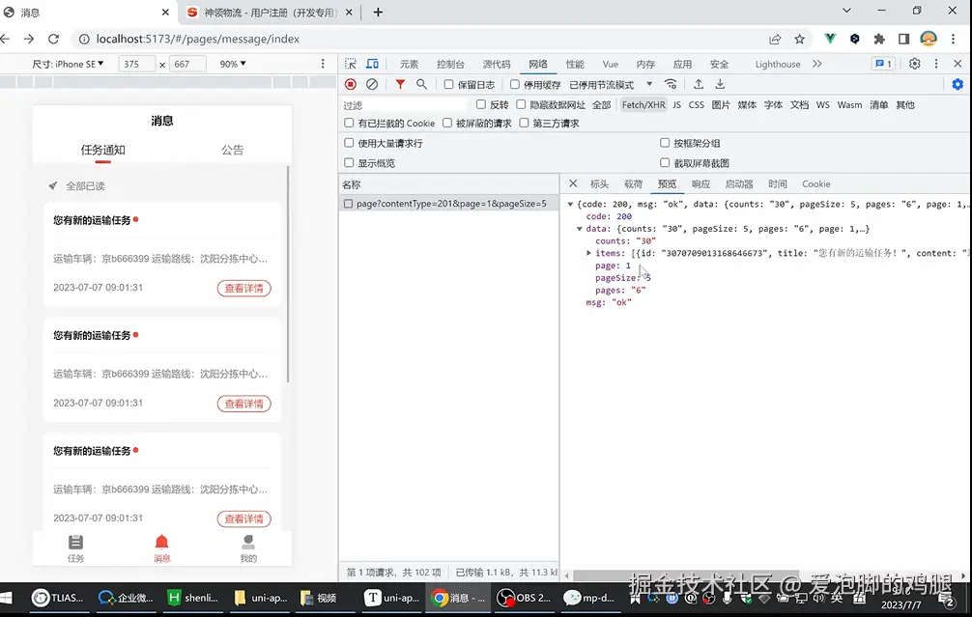Open device toolbar more options menu
The image size is (972, 617).
(323, 64)
